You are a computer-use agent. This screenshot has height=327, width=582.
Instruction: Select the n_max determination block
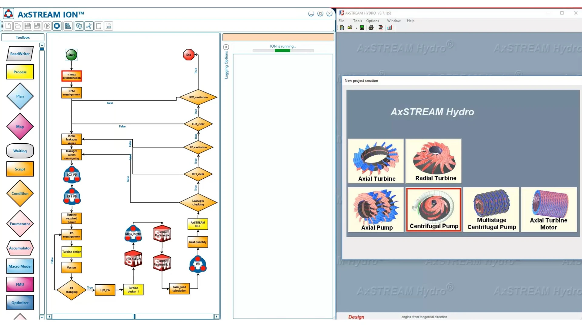pyautogui.click(x=72, y=76)
